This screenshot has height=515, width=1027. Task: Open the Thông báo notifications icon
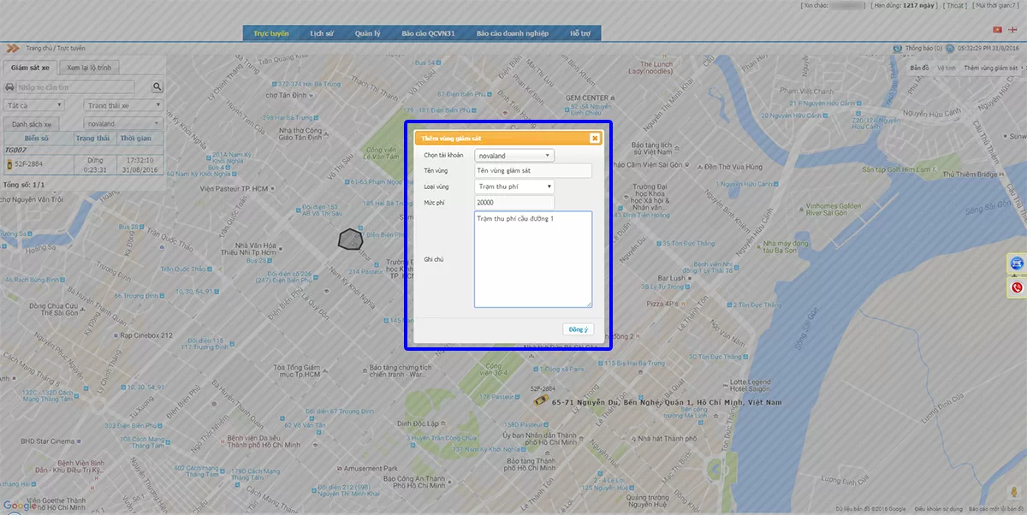pos(898,48)
